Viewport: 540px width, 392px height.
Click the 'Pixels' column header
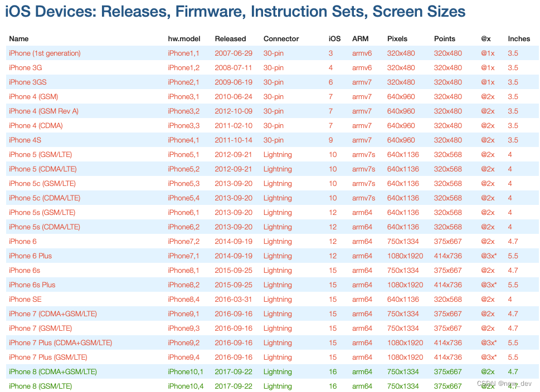pyautogui.click(x=397, y=39)
